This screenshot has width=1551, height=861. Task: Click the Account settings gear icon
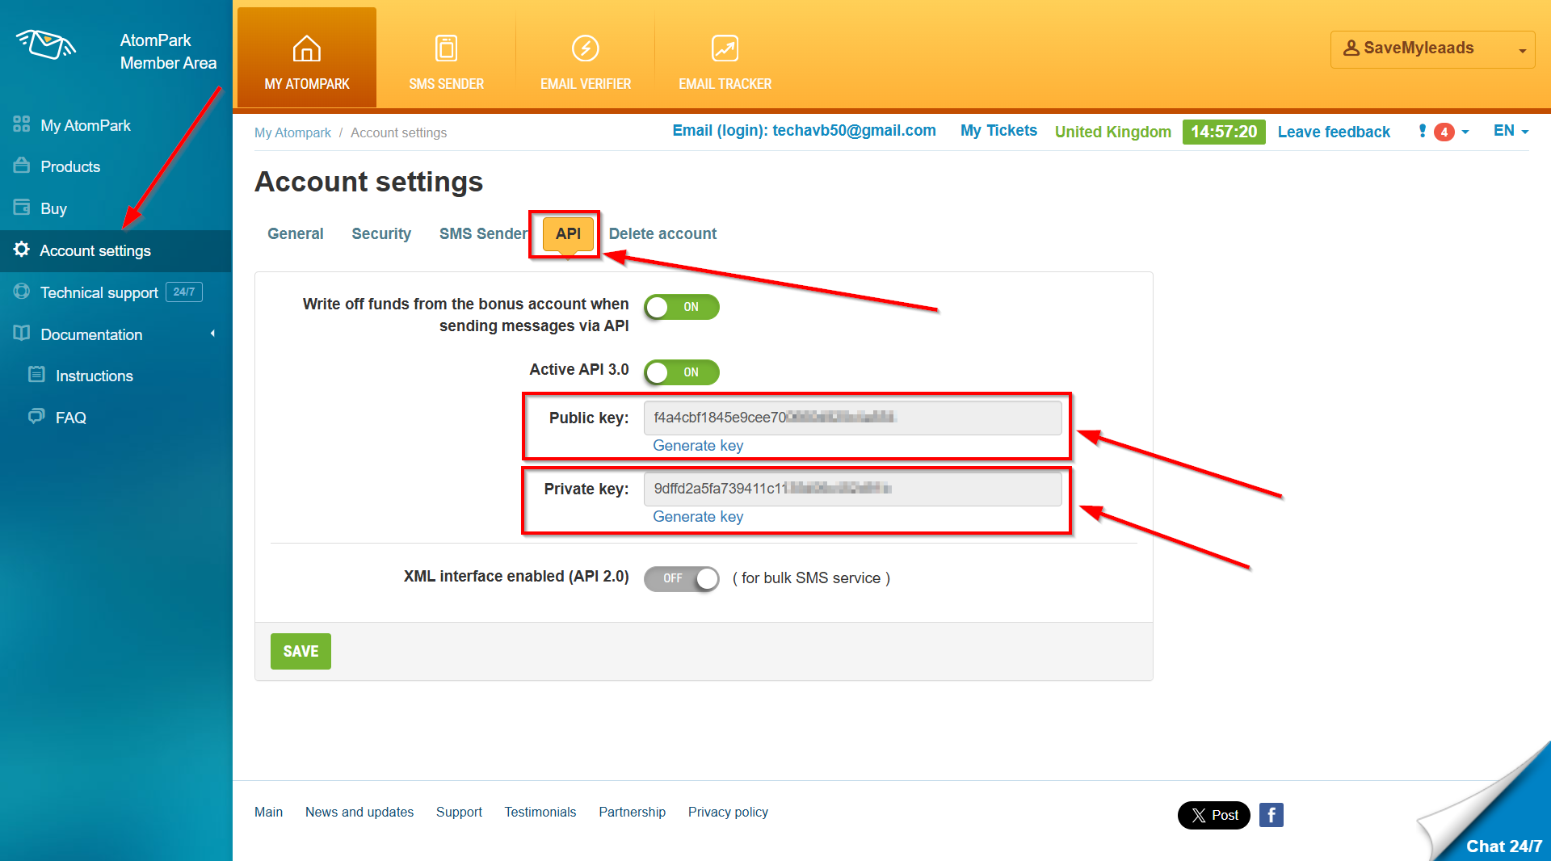point(22,250)
